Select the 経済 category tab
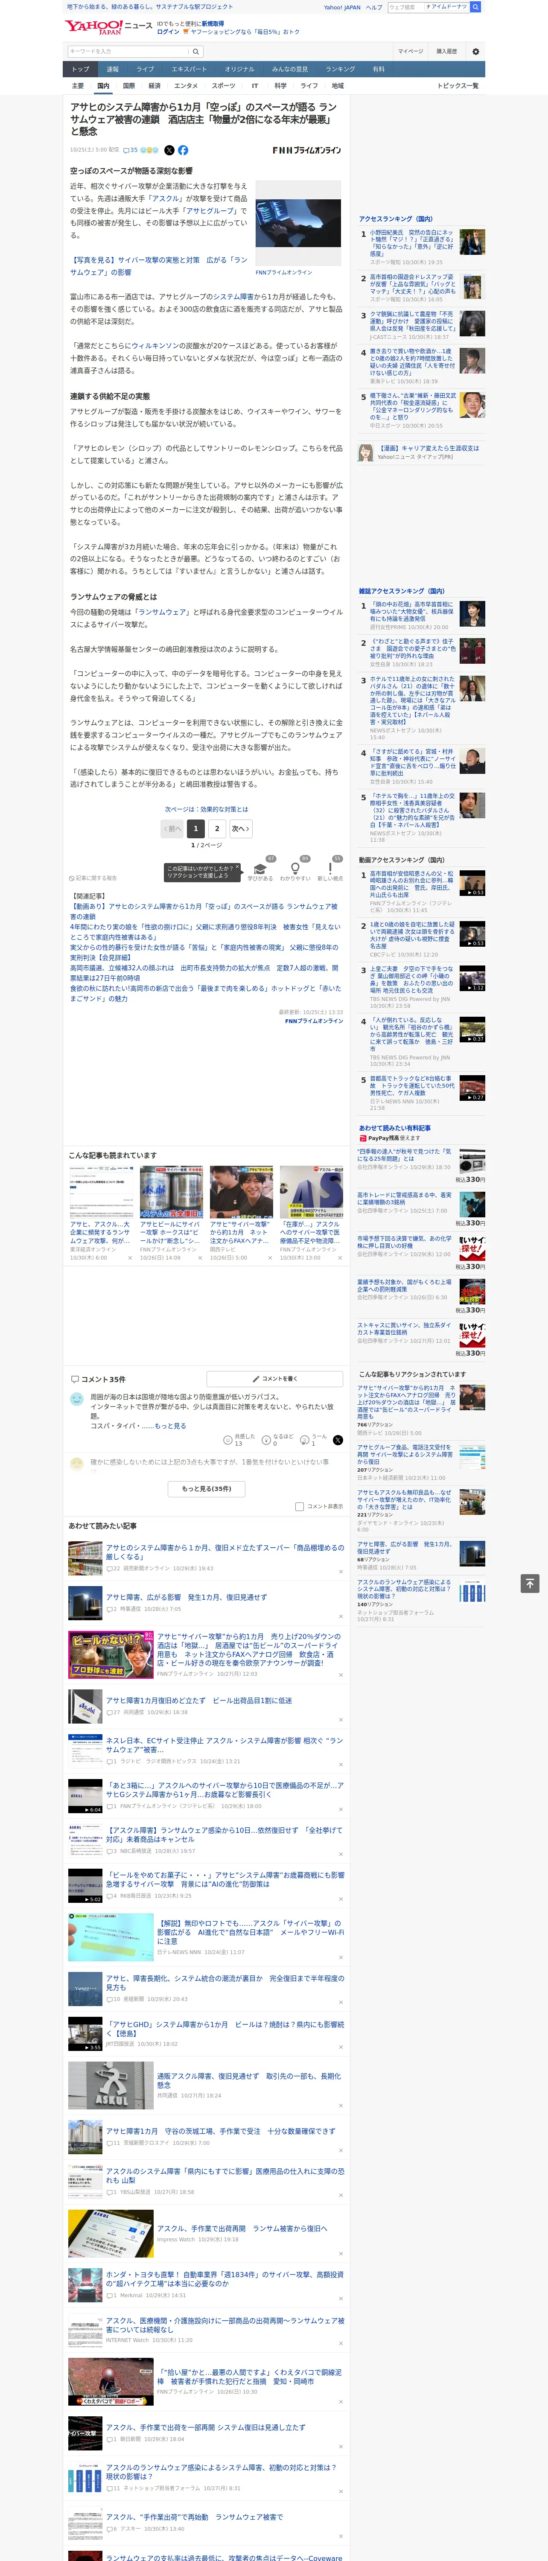This screenshot has width=548, height=2561. (154, 85)
